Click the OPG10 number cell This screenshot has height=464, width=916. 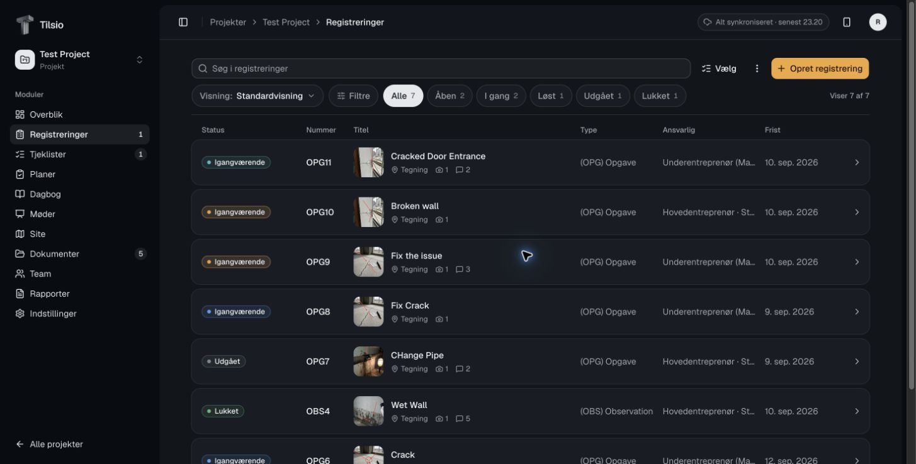coord(320,212)
